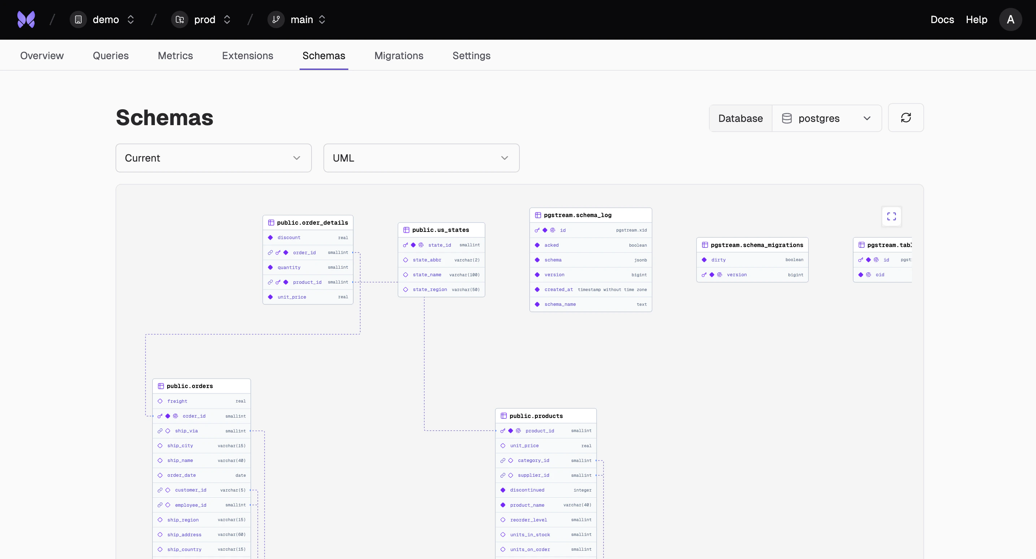Viewport: 1036px width, 559px height.
Task: Click the project icon next to demo
Action: click(x=78, y=19)
